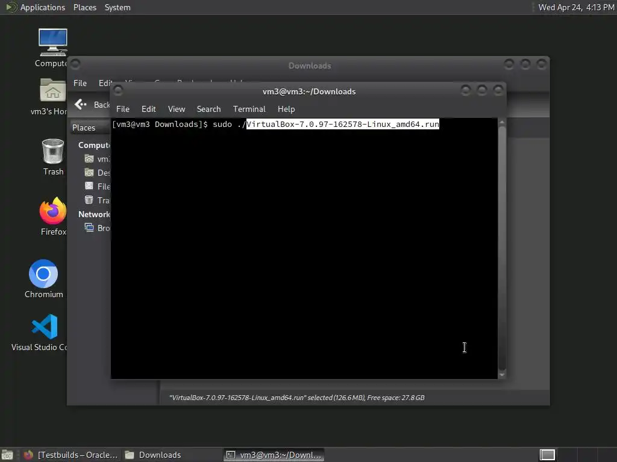Select File System entry in Places sidebar
Viewport: 617px width, 462px height.
(98, 186)
